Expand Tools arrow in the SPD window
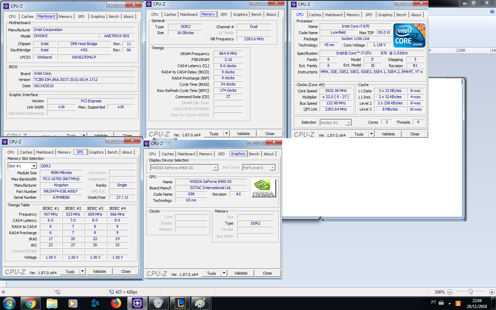Viewport: 496px width, 310px height. 82,271
